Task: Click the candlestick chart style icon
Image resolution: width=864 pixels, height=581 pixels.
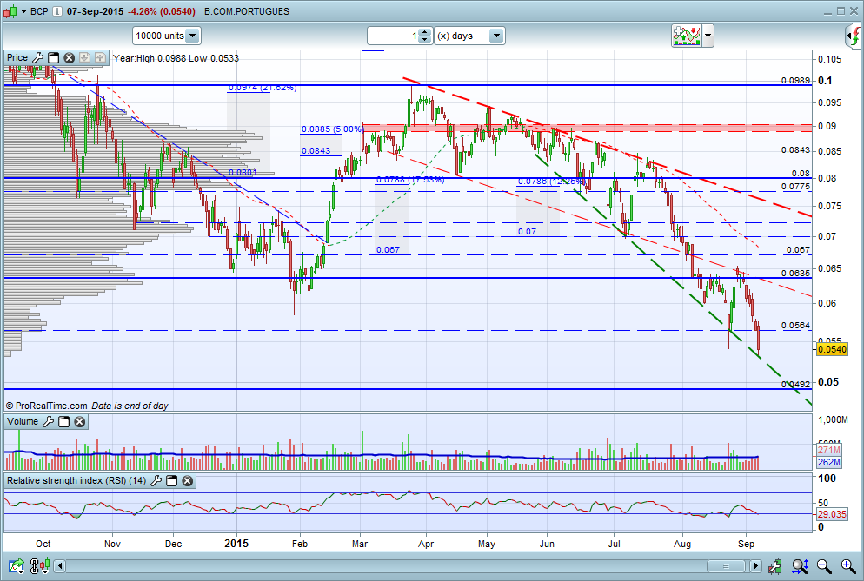Action: tap(10, 11)
